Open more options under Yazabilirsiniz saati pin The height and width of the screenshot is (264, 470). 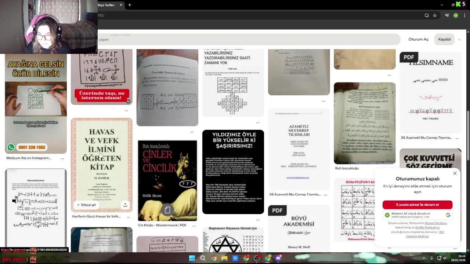(x=258, y=122)
